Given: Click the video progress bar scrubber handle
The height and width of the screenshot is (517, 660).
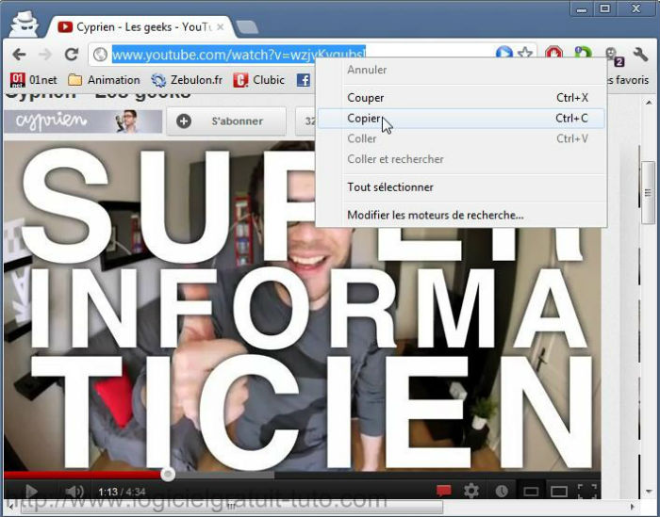Looking at the screenshot, I should click(x=168, y=475).
